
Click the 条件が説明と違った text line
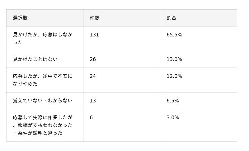pyautogui.click(x=40, y=133)
